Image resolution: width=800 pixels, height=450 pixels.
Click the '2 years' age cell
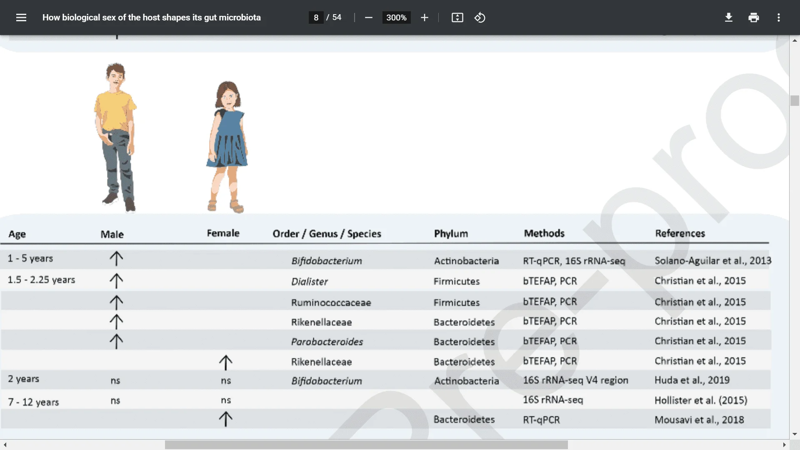click(x=23, y=379)
